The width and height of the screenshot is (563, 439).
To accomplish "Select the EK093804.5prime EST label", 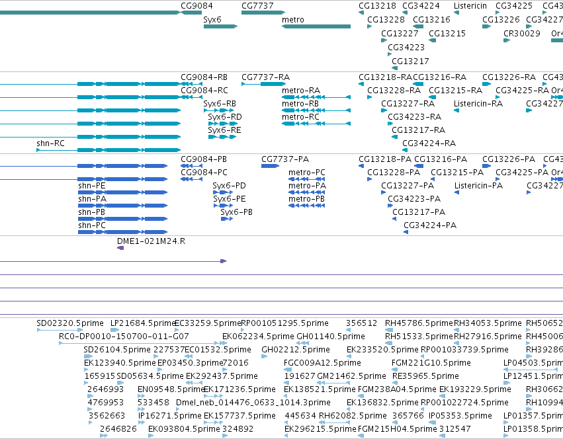I will (184, 429).
